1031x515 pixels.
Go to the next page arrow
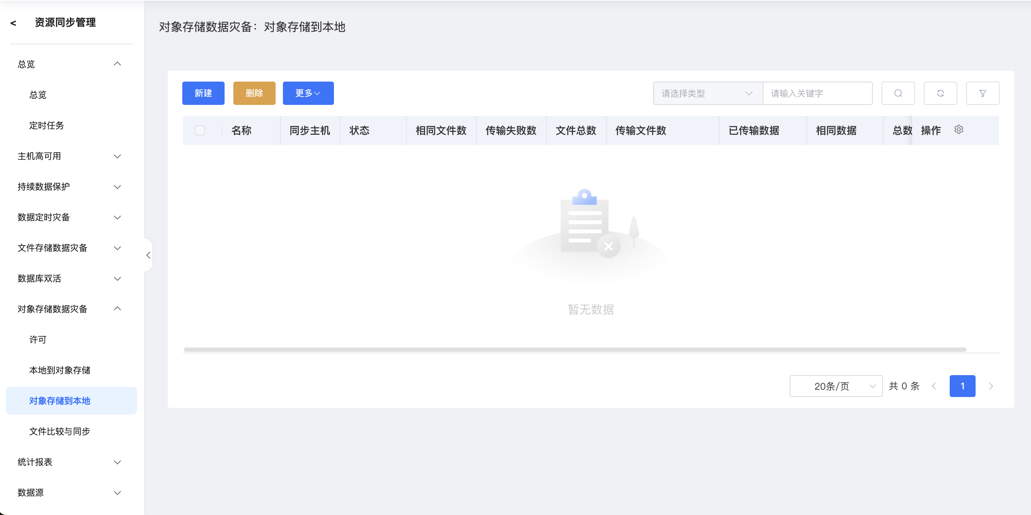pos(991,386)
